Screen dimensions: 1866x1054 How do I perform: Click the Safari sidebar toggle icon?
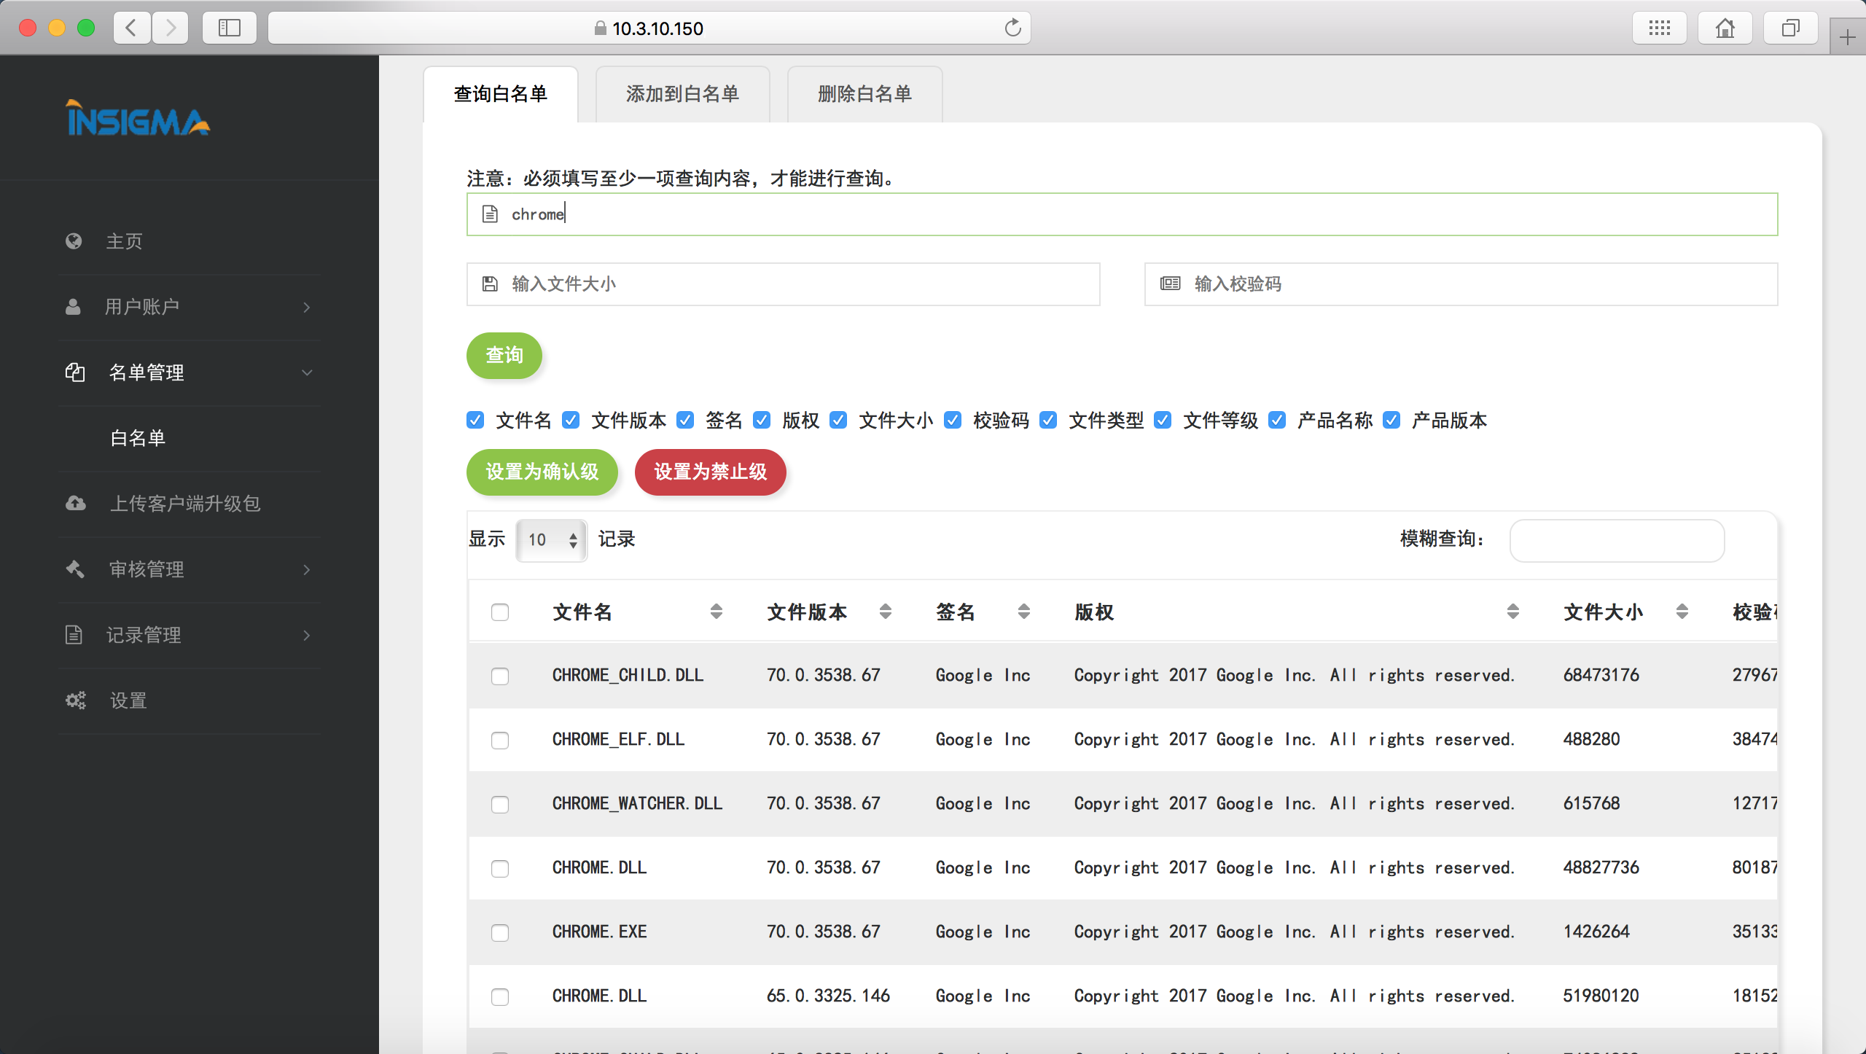pyautogui.click(x=230, y=28)
